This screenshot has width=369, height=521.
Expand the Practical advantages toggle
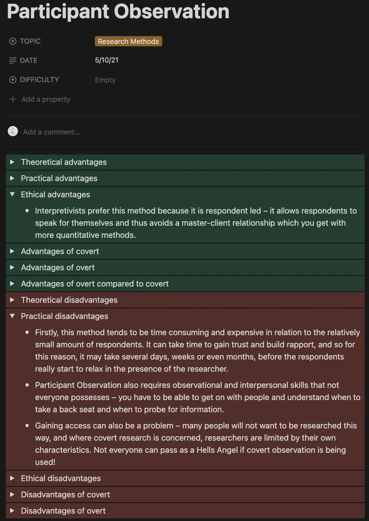coord(12,178)
